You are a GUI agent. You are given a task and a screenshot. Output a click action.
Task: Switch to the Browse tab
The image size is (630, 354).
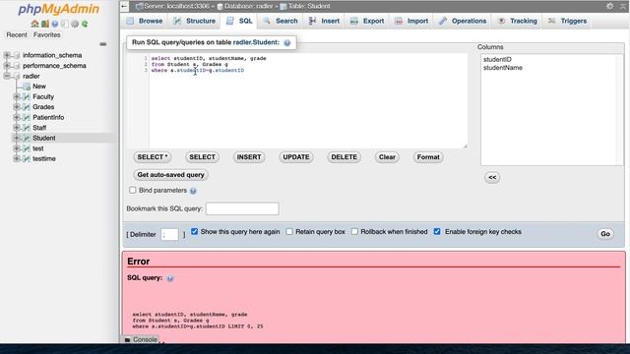[x=145, y=21]
